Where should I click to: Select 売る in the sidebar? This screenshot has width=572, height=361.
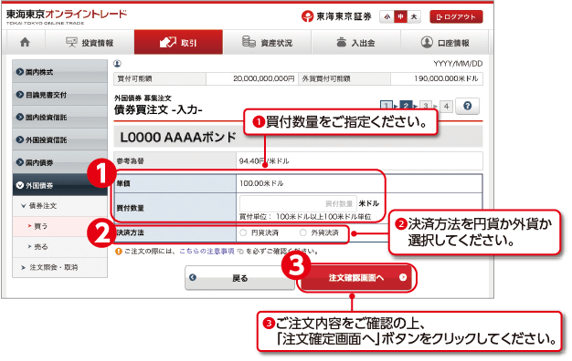pos(59,247)
